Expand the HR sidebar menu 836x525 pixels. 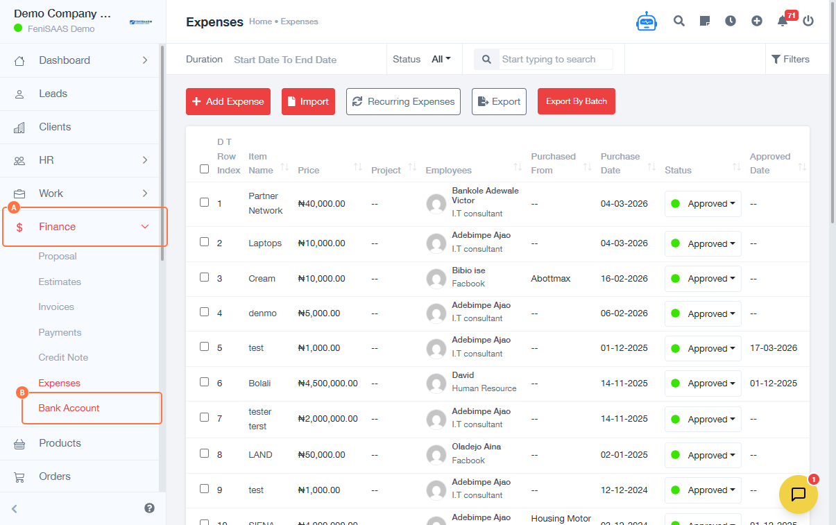click(x=82, y=160)
